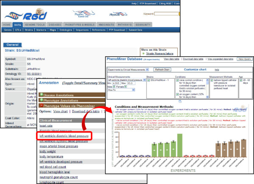This screenshot has width=254, height=184.
Task: Open the View chart option link
Action: (x=61, y=111)
